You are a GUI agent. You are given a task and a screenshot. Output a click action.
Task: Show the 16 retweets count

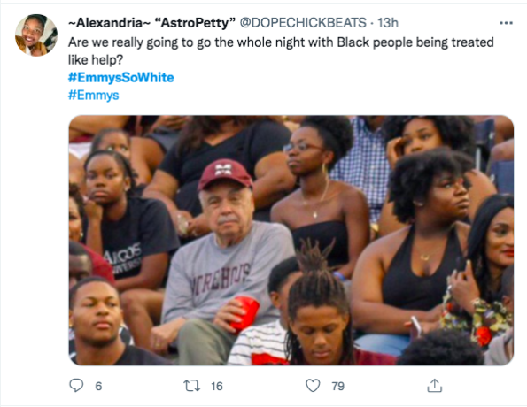click(217, 386)
